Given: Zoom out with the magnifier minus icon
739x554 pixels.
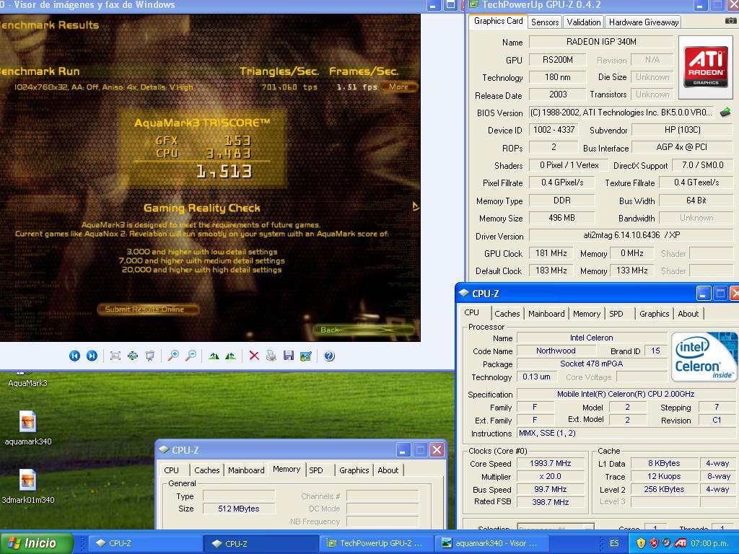Looking at the screenshot, I should point(191,356).
